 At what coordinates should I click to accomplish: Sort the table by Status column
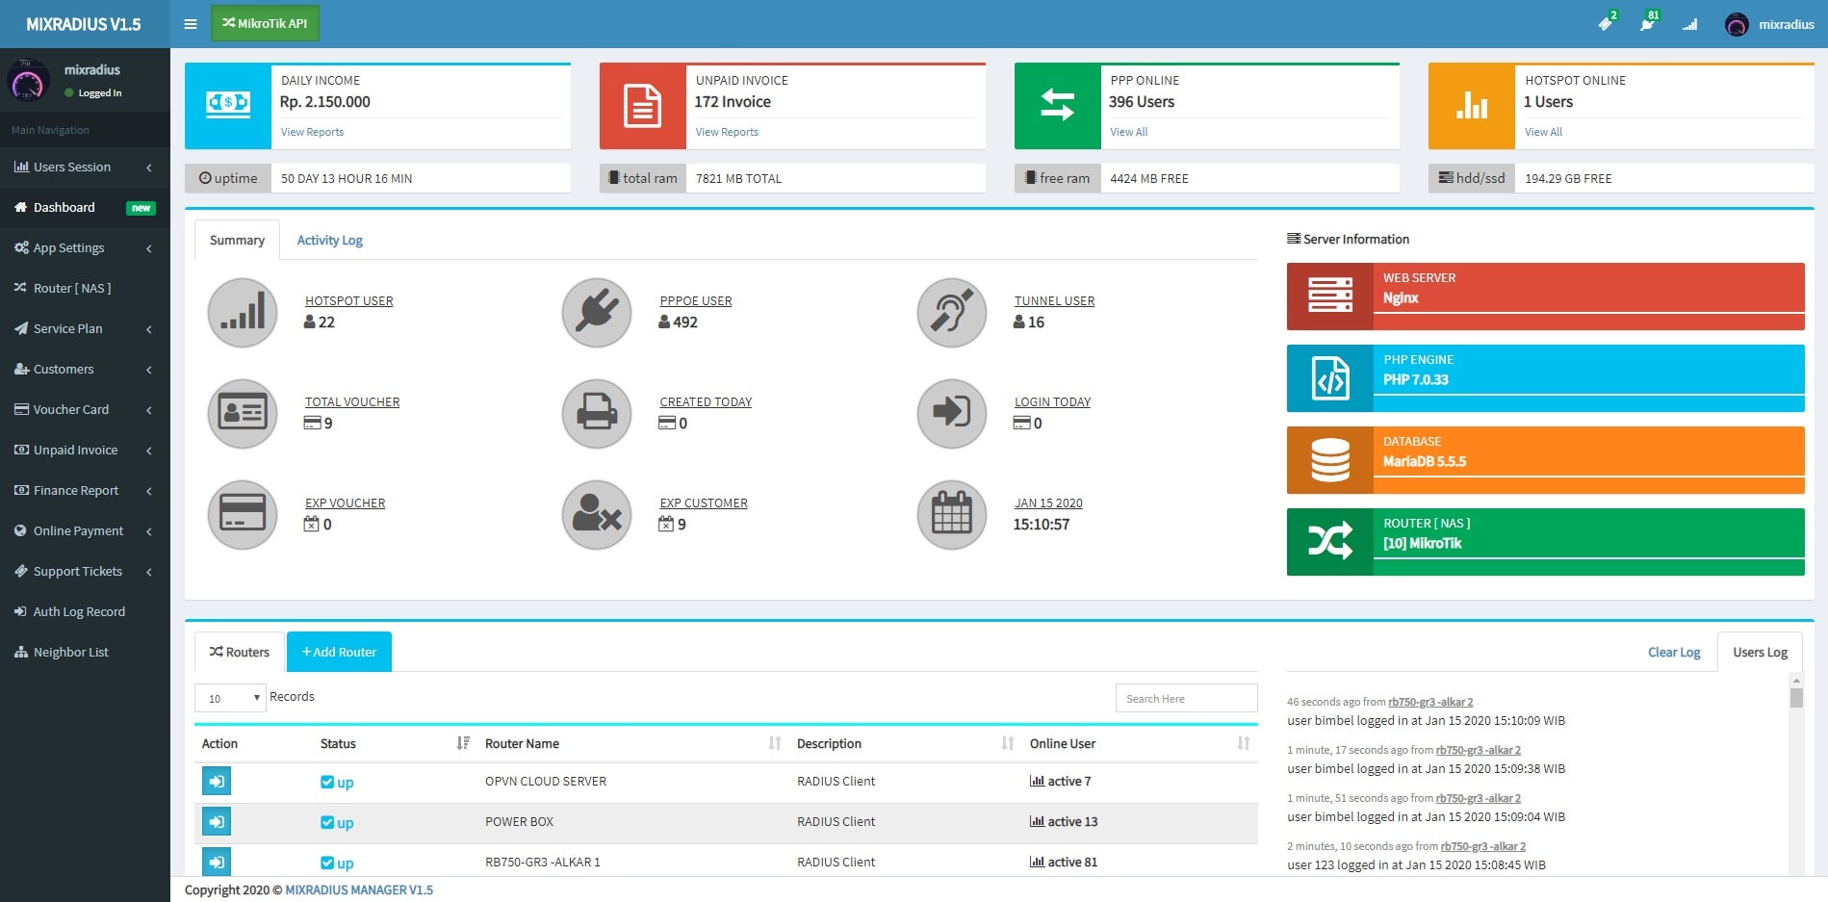point(395,743)
